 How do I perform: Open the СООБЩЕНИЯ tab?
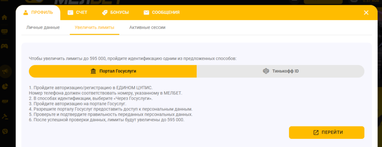coord(162,12)
